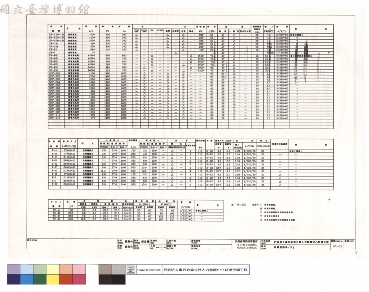Pick the light purple calibration swatch

click(x=14, y=269)
